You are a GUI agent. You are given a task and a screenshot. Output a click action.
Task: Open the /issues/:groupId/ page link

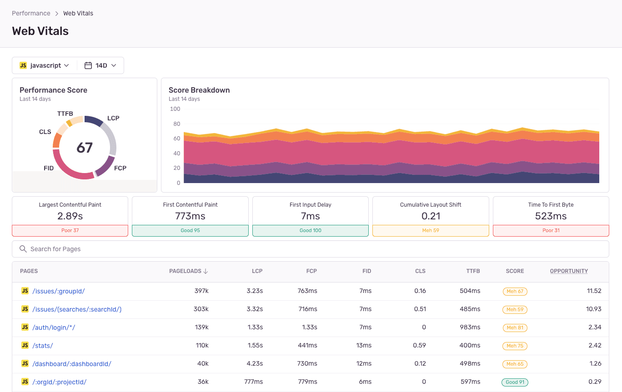[x=59, y=291]
